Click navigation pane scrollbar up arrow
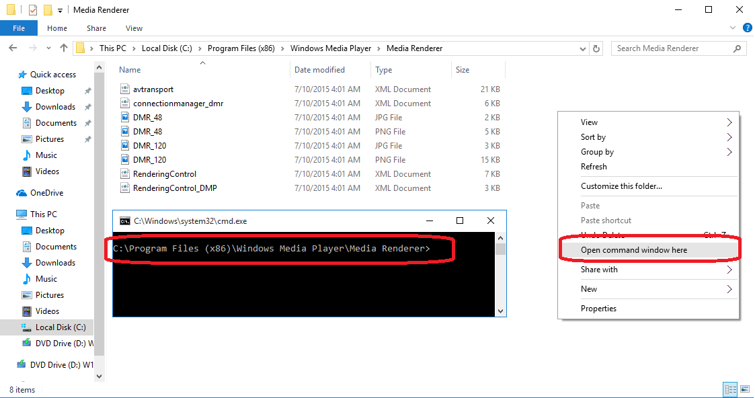 point(100,67)
